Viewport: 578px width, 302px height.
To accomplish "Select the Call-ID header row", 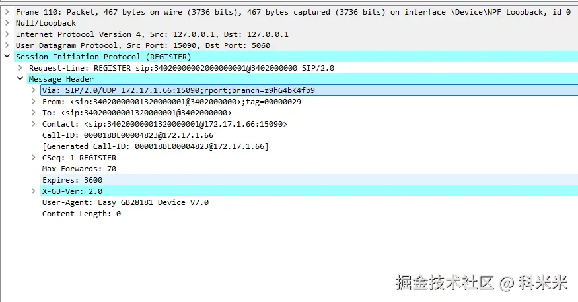I will pos(309,135).
